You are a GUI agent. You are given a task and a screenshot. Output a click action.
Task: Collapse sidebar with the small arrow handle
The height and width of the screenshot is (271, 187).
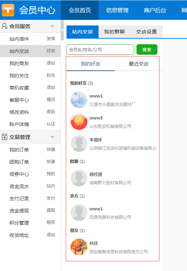(62, 30)
